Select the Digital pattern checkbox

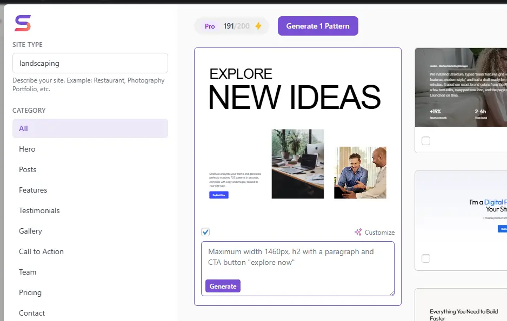point(426,258)
